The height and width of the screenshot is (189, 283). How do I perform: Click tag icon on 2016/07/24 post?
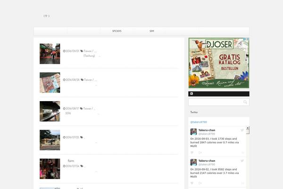[x=82, y=166]
